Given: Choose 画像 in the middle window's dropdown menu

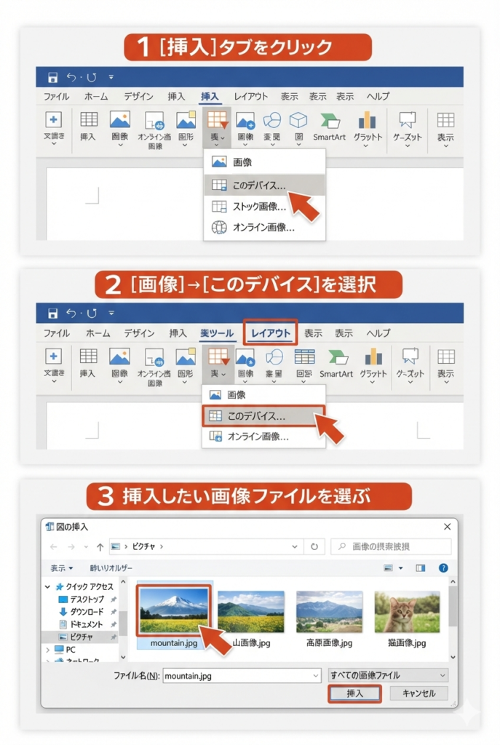Looking at the screenshot, I should pos(263,395).
